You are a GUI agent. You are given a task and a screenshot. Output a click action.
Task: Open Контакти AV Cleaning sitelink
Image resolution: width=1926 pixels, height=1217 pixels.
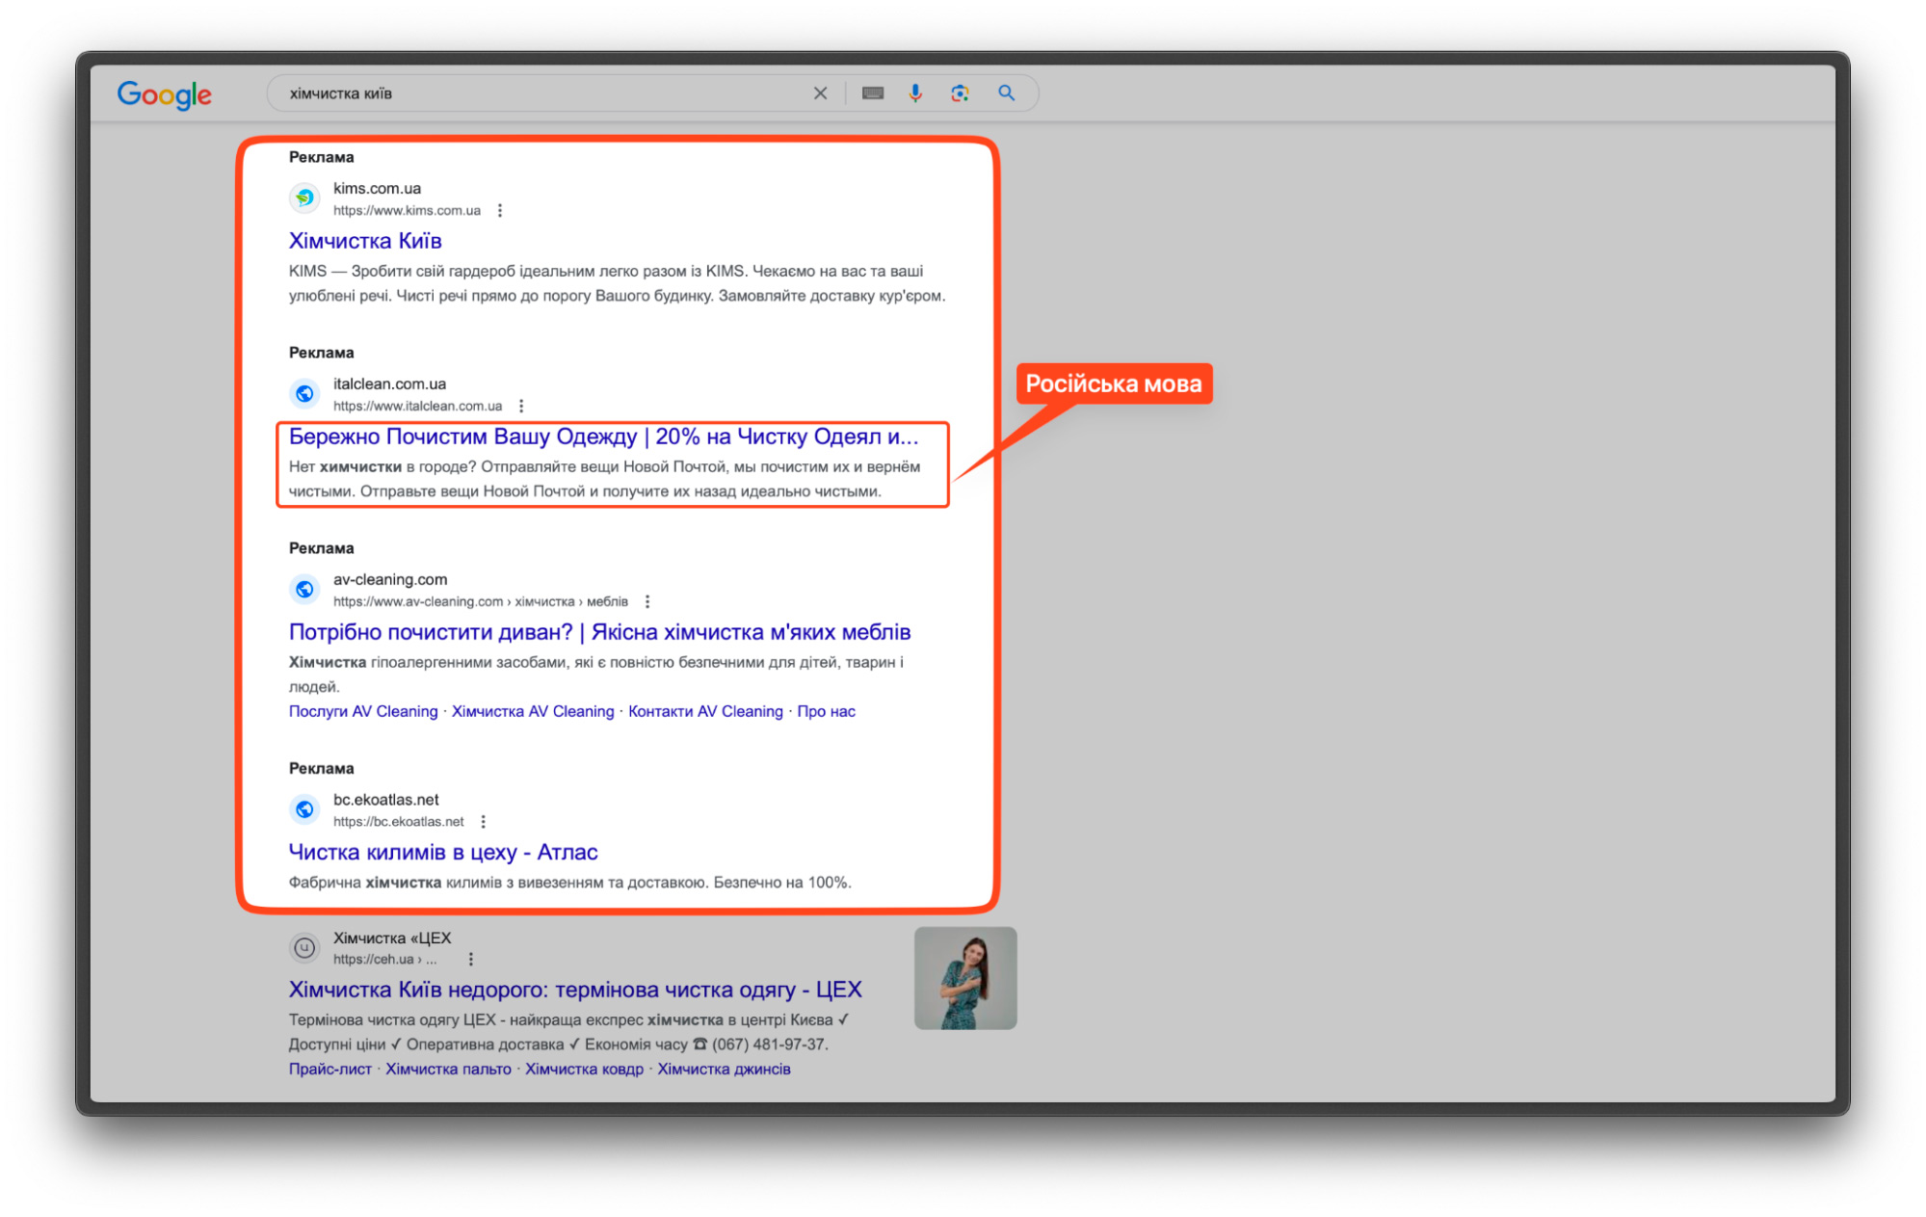tap(705, 712)
